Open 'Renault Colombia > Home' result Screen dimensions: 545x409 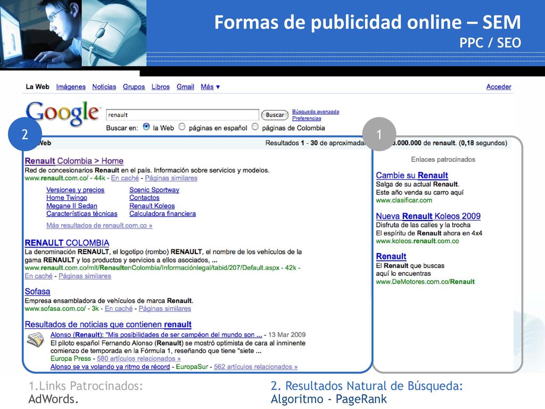74,161
